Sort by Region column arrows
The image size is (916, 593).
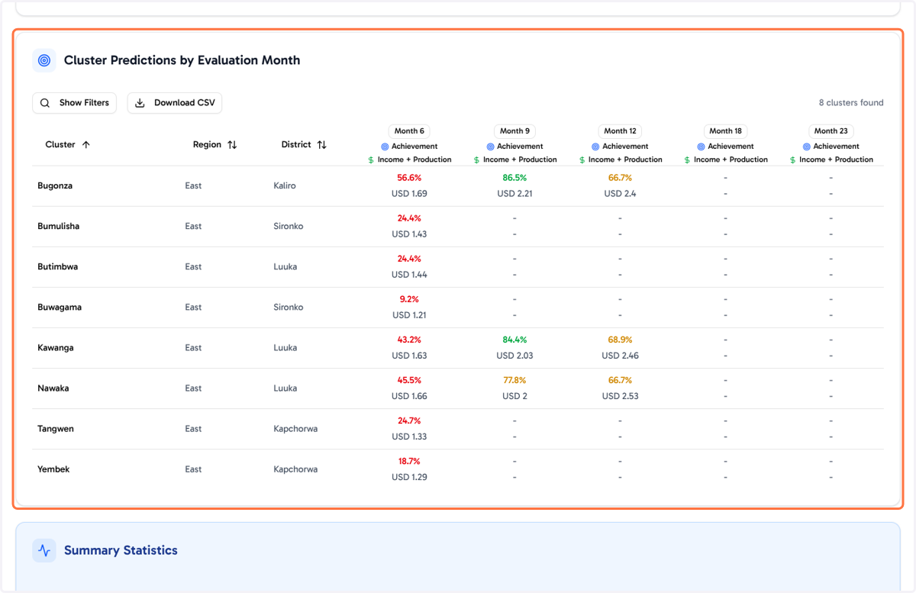pyautogui.click(x=232, y=144)
